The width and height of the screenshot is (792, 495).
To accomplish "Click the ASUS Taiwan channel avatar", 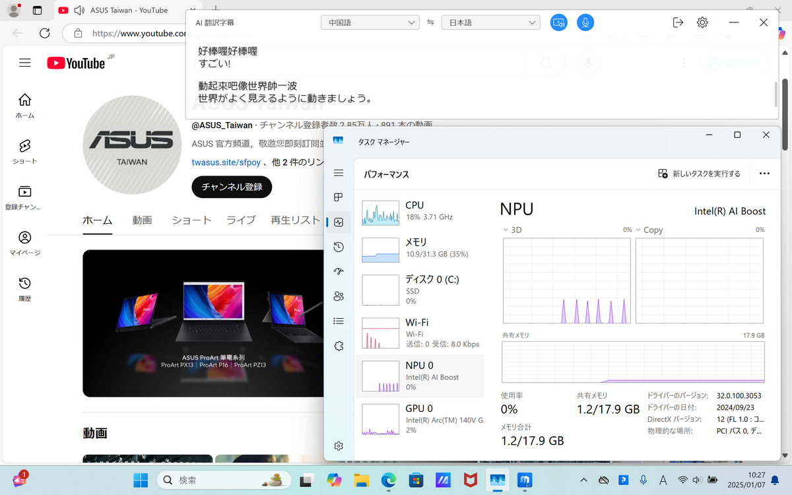I will tap(132, 145).
